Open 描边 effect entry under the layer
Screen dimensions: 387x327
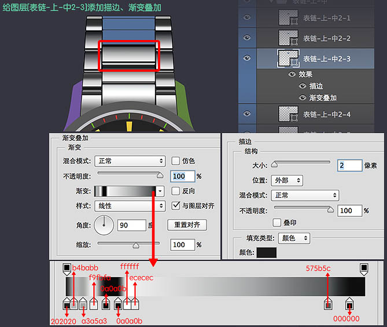(316, 86)
